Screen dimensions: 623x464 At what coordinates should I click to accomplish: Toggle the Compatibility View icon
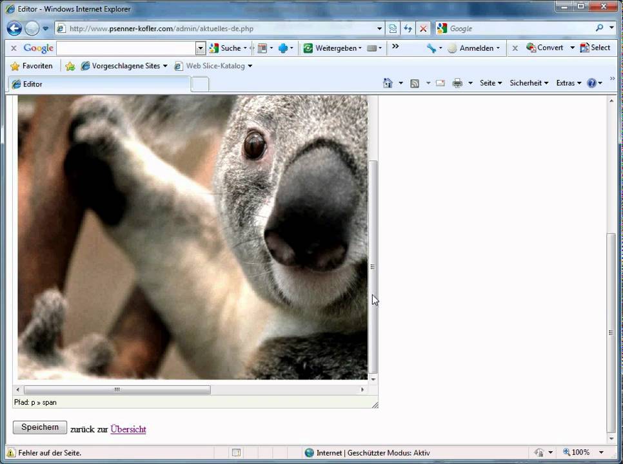(x=393, y=28)
